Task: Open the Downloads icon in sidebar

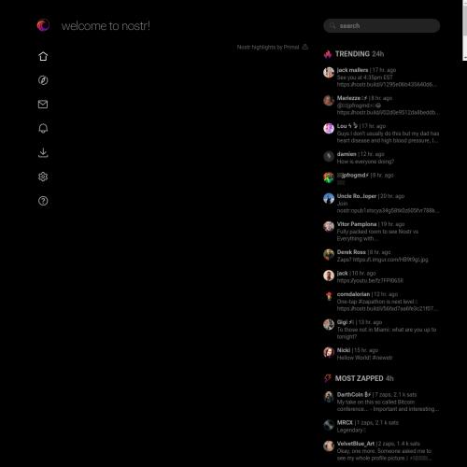Action: point(43,152)
